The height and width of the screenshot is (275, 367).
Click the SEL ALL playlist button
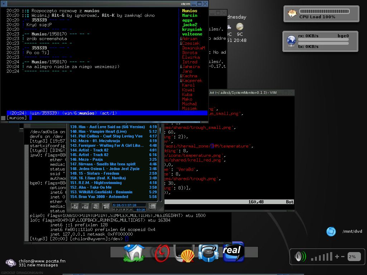(96, 206)
